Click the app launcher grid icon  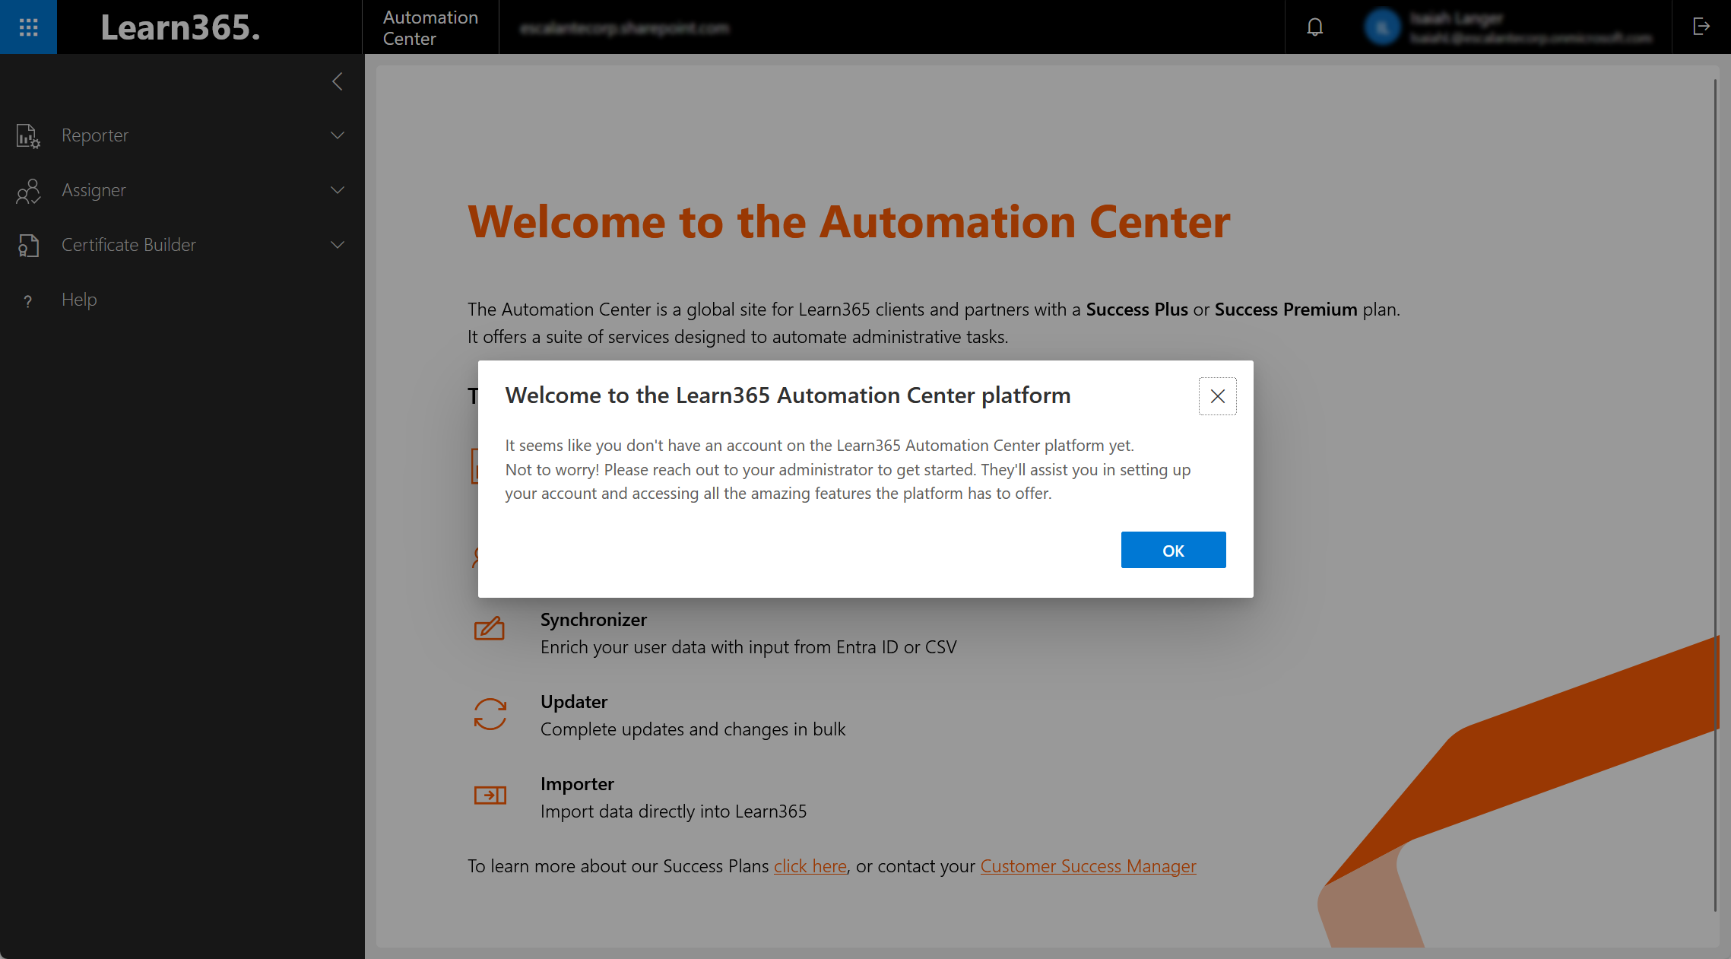point(28,27)
